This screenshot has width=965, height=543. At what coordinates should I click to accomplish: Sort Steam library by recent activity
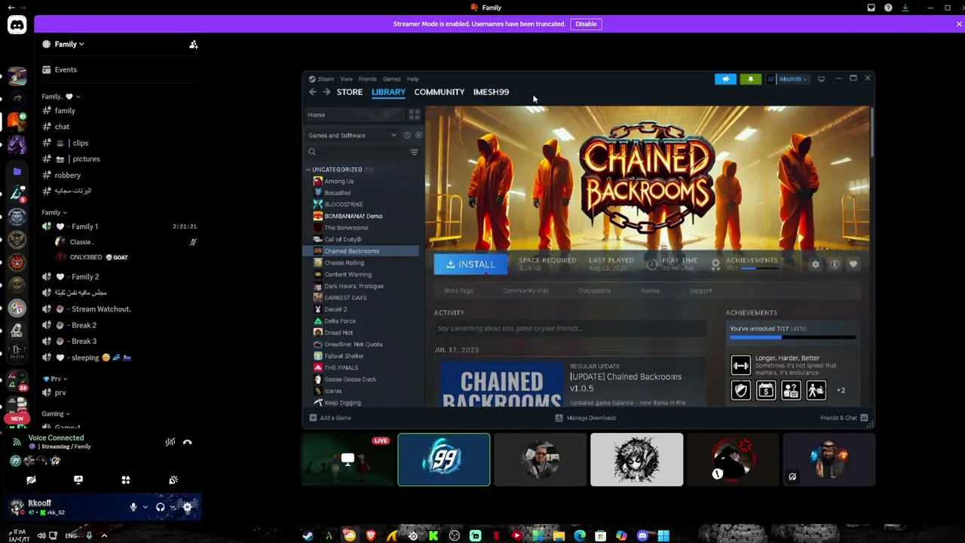pos(407,135)
